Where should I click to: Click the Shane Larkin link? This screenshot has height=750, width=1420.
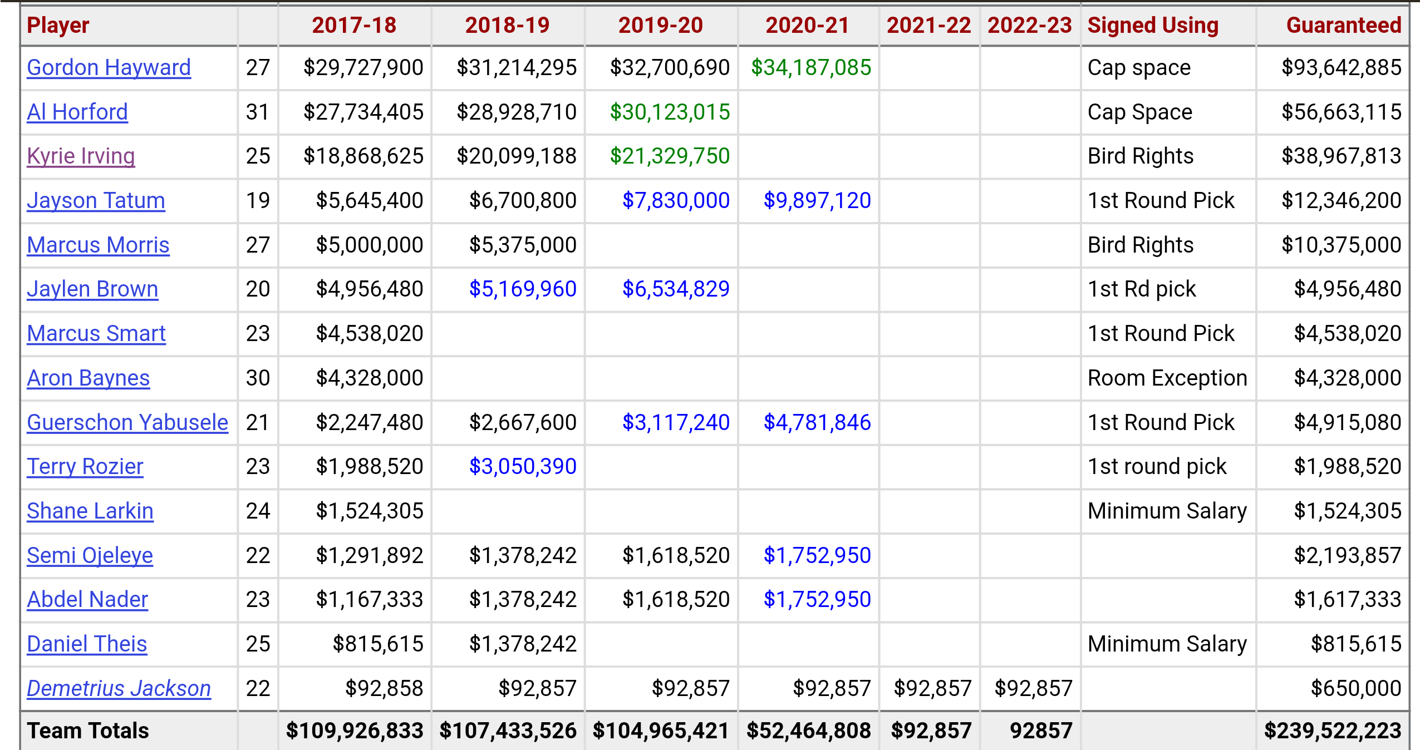pos(90,511)
